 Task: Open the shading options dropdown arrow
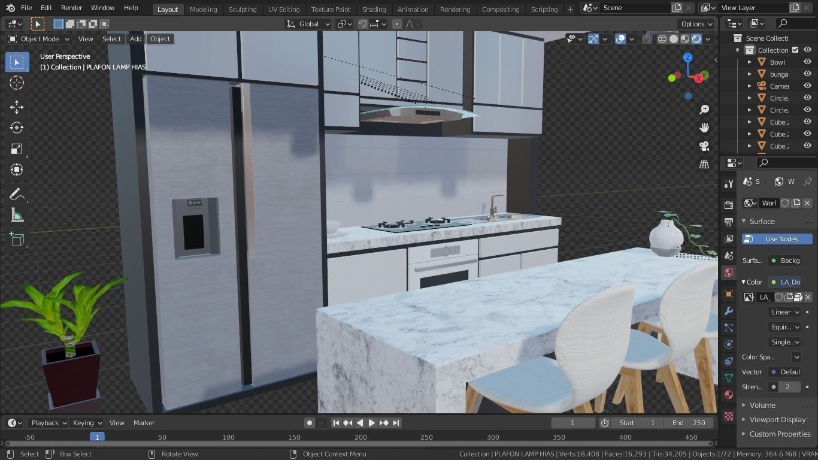click(x=708, y=39)
